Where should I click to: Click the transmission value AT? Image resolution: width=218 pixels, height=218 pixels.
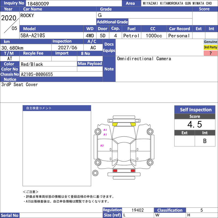pos(10,59)
